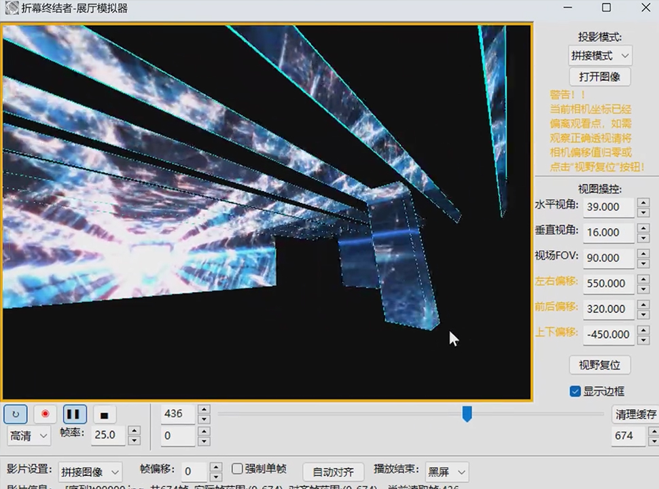
Task: Open the 影片设置 dropdown showing 拼接图像
Action: [x=90, y=471]
